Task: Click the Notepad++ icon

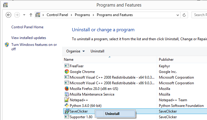Action: (x=67, y=100)
